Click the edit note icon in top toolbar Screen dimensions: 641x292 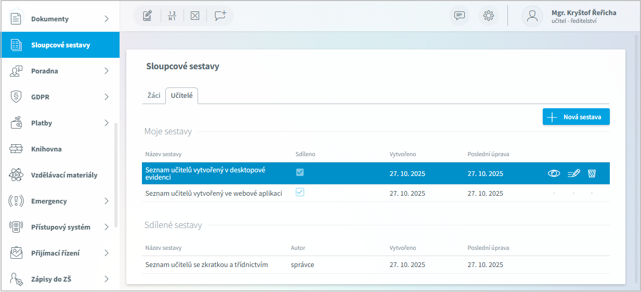click(147, 16)
